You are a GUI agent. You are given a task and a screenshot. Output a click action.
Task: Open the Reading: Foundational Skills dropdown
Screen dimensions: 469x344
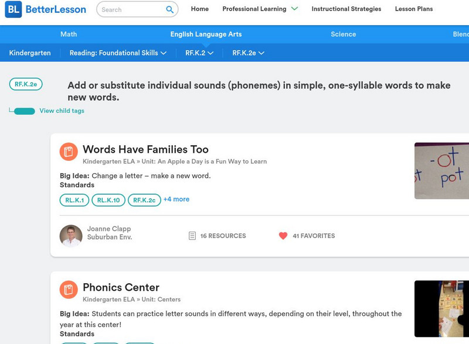point(118,53)
